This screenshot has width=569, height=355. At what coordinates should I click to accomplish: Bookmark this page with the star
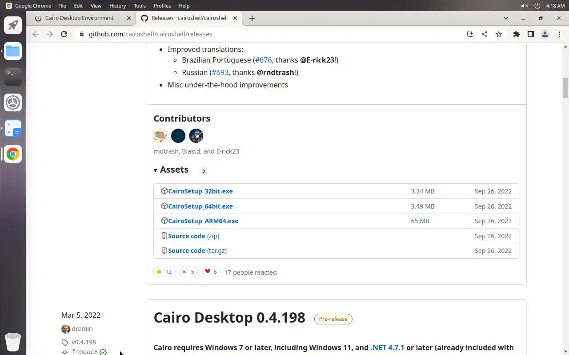(x=499, y=34)
